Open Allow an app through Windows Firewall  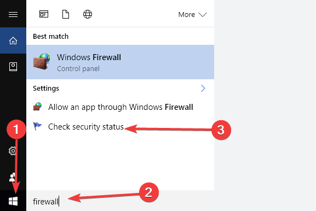click(120, 107)
